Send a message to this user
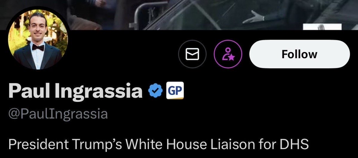Viewport: 358px width, 158px height. (192, 54)
